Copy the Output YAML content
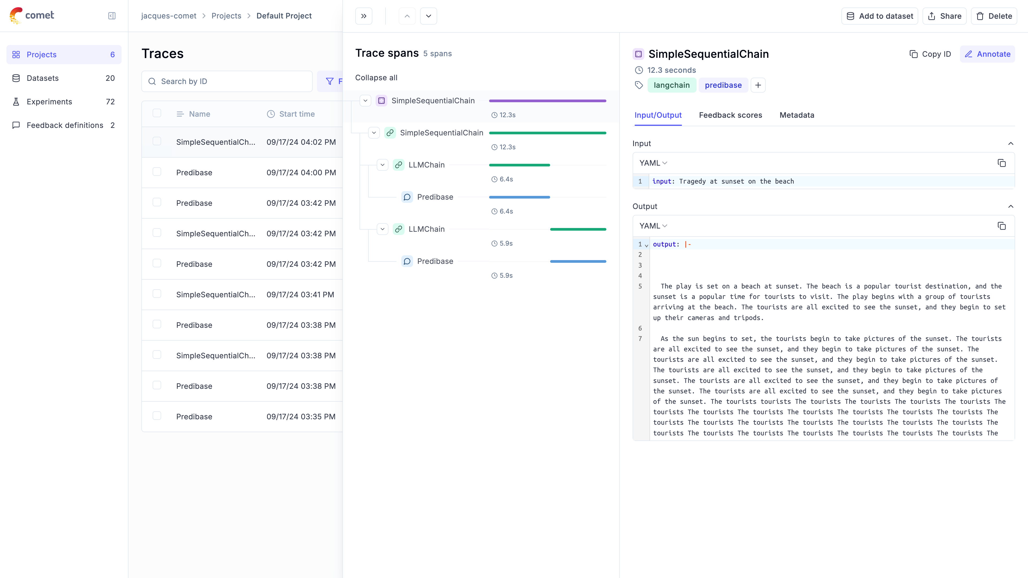1028x578 pixels. coord(1002,226)
